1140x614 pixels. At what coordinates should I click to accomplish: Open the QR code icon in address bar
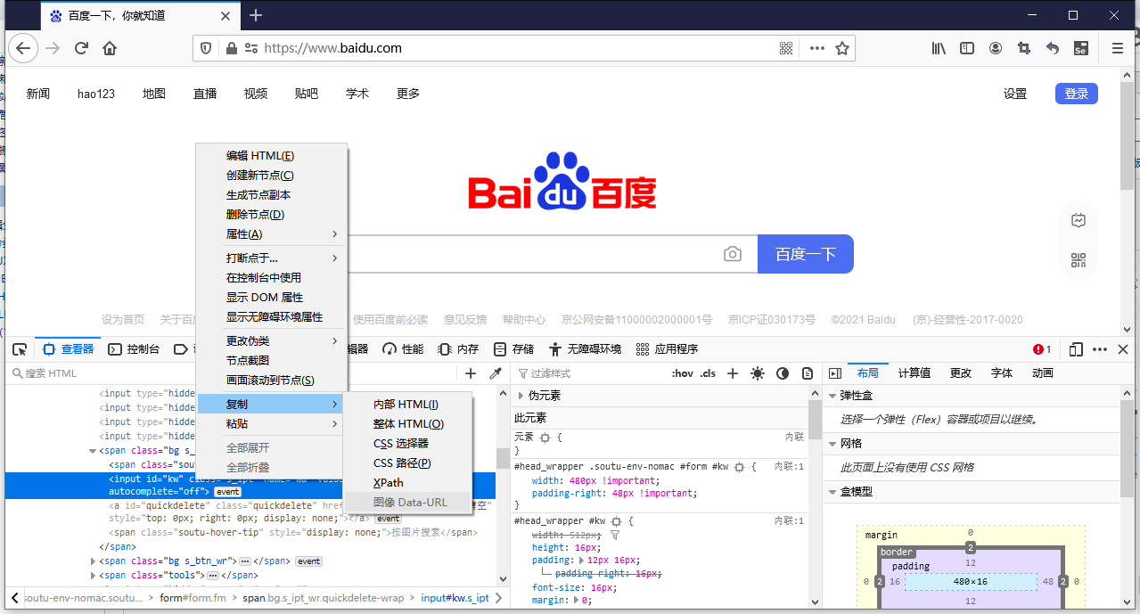pos(786,48)
